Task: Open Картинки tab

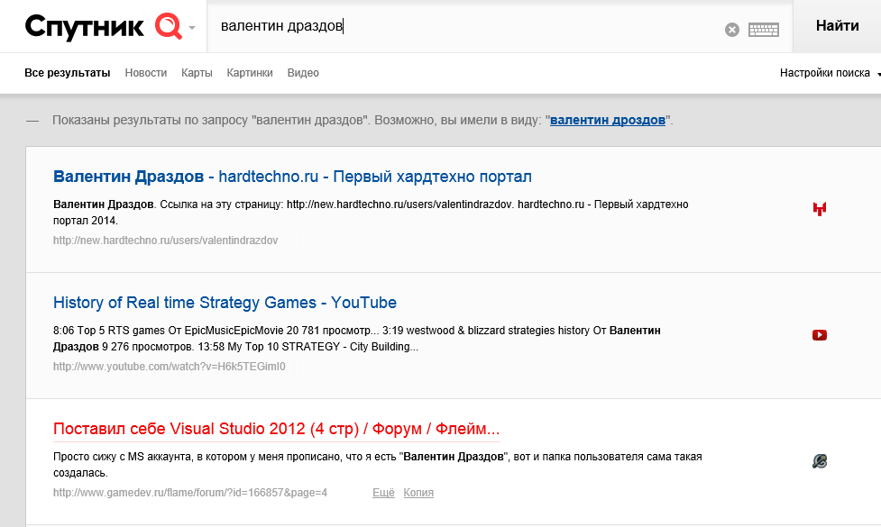Action: click(250, 73)
